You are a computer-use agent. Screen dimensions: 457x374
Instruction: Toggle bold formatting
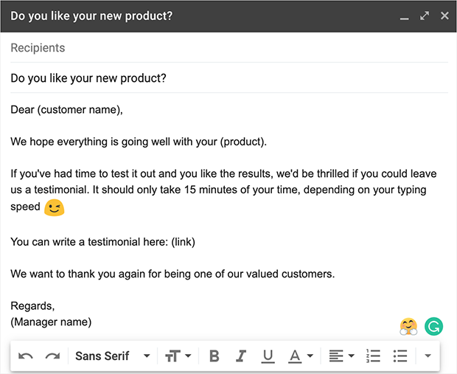214,356
